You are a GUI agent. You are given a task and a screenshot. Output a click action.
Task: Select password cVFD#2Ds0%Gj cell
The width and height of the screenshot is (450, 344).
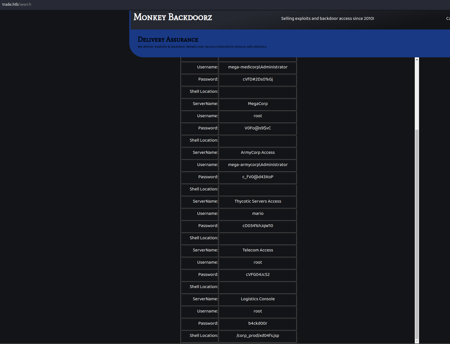point(258,80)
